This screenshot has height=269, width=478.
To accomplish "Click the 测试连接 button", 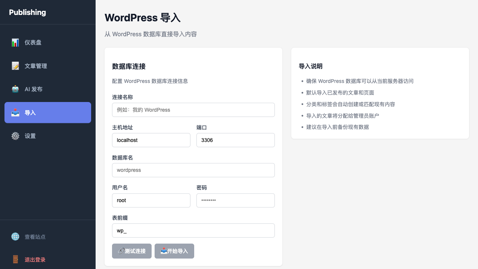I will [132, 251].
